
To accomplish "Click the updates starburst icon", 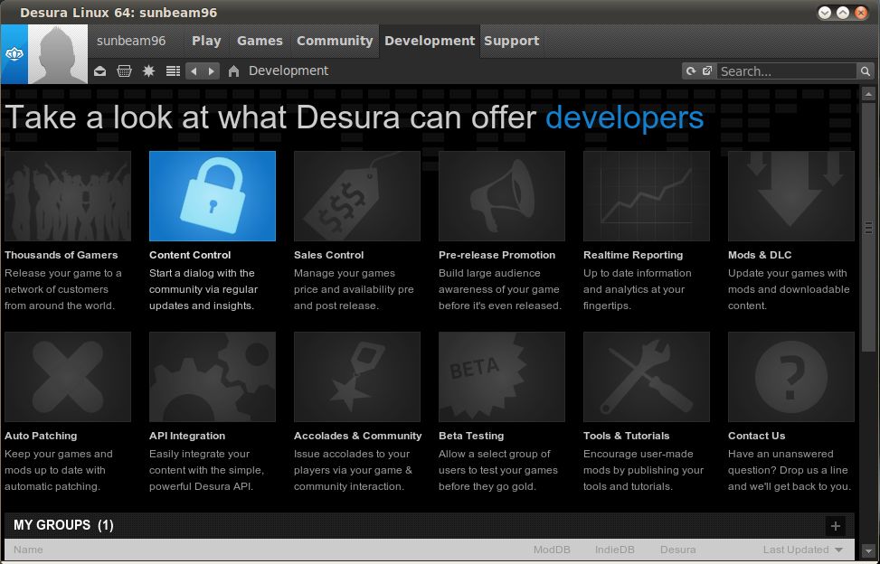I will (148, 71).
